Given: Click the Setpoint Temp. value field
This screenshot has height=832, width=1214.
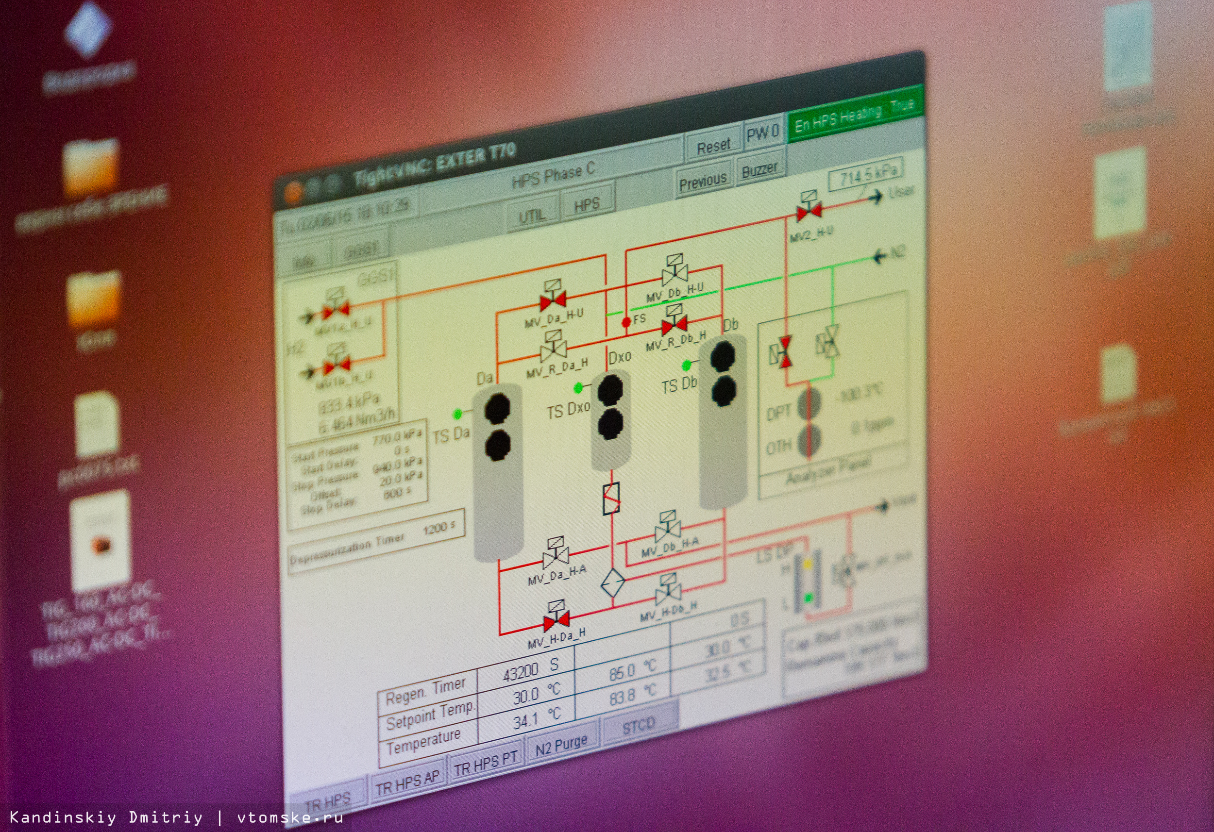Looking at the screenshot, I should click(527, 696).
